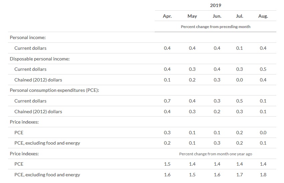
Task: Select the Aug. column header
Action: coord(263,16)
